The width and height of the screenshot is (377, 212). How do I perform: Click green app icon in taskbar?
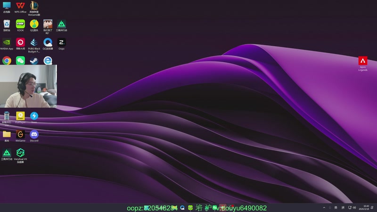[x=190, y=208]
